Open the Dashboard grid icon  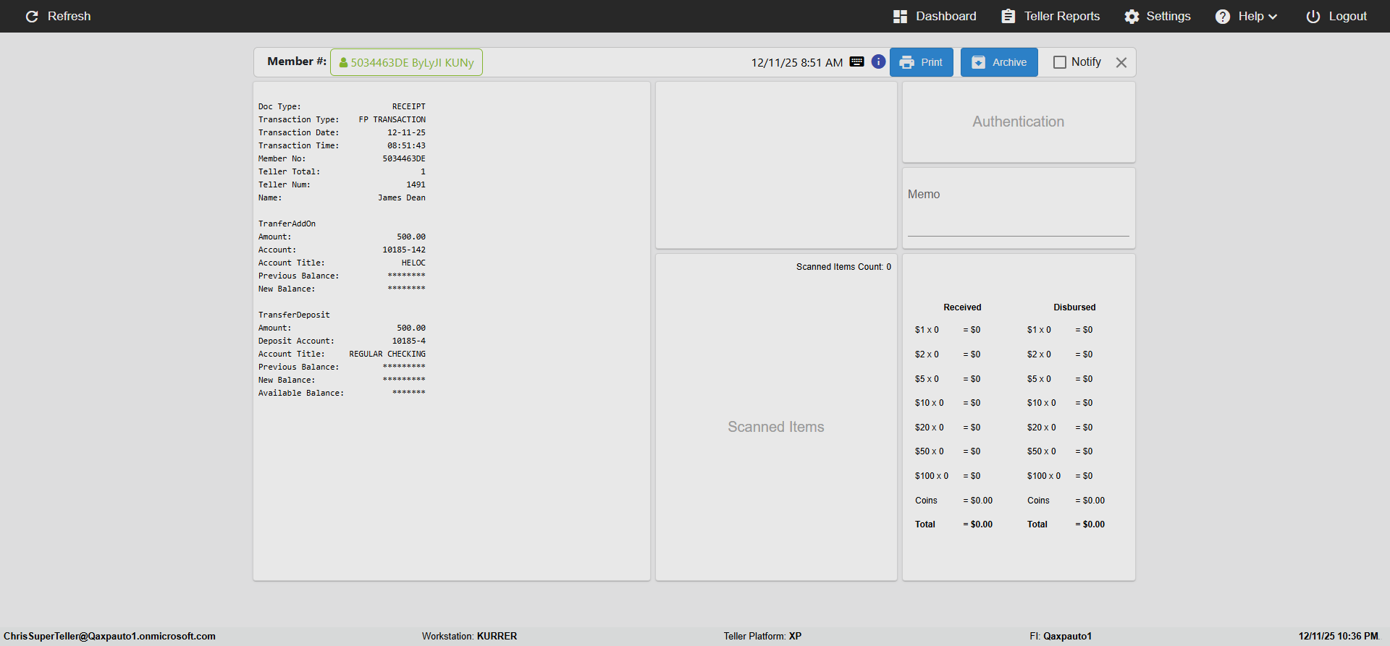click(900, 16)
